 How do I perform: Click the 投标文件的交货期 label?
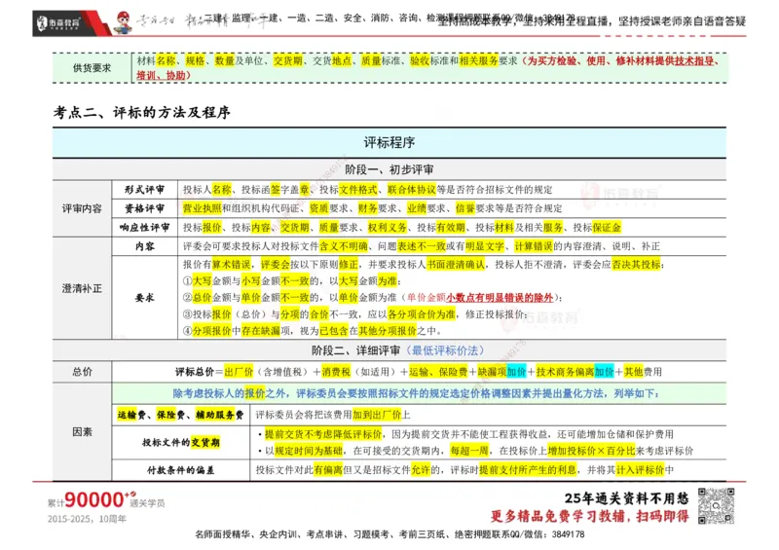(180, 442)
